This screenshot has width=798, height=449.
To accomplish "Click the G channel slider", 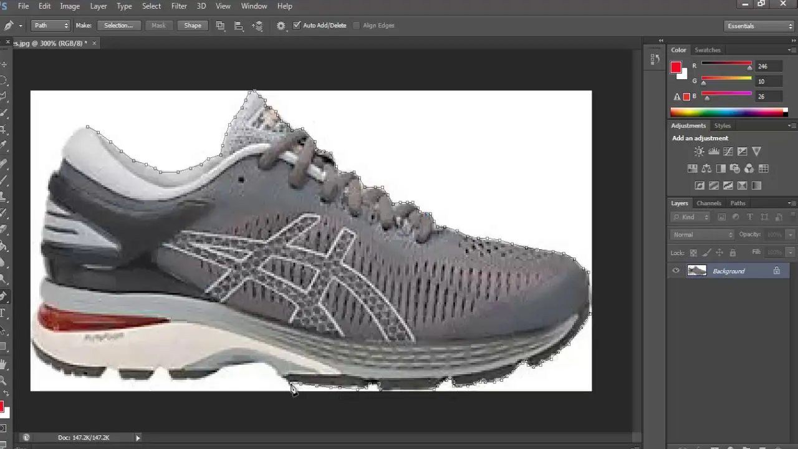I will click(x=726, y=80).
